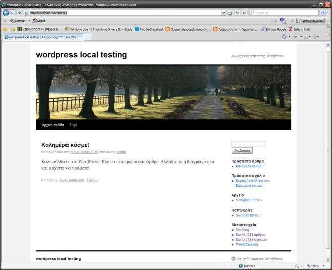Stop loading with the red X icon
The height and width of the screenshot is (270, 332).
point(244,13)
